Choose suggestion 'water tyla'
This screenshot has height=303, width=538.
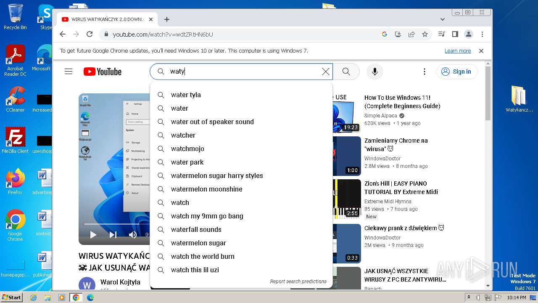point(241,95)
